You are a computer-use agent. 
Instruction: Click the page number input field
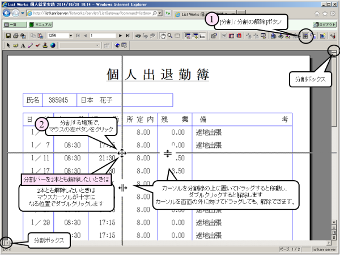click(x=103, y=36)
